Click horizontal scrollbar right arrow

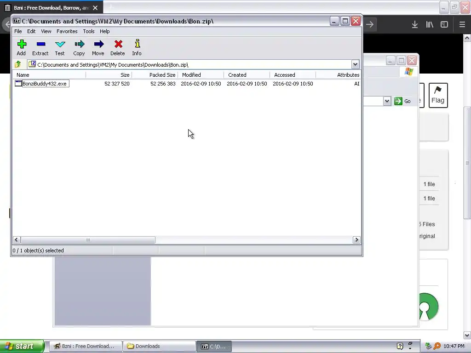pyautogui.click(x=356, y=240)
